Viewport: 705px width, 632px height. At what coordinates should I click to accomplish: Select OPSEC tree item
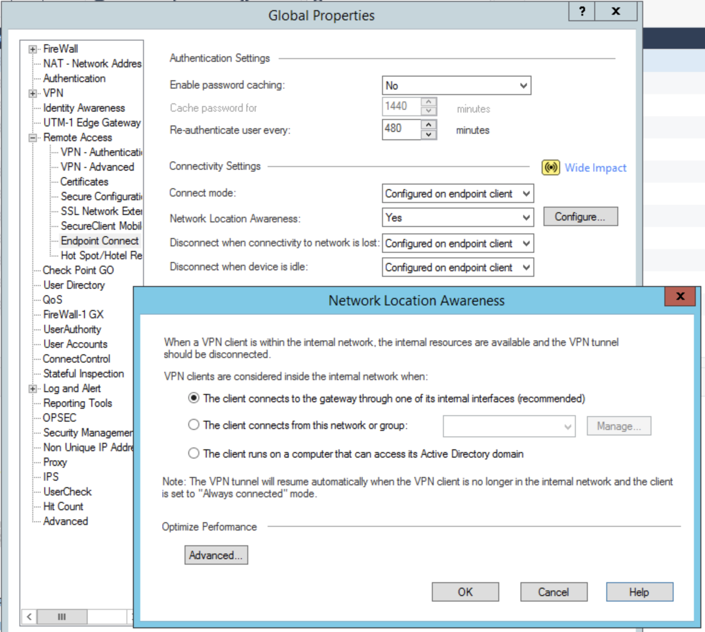(60, 418)
